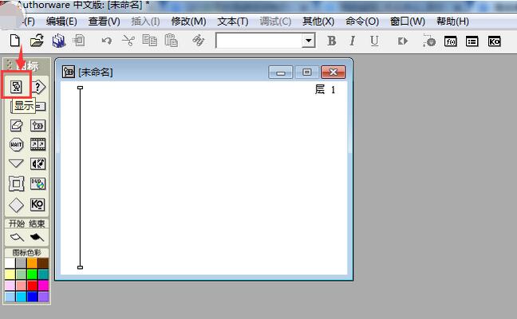This screenshot has height=319, width=517.
Task: Toggle Bold formatting
Action: pos(331,41)
